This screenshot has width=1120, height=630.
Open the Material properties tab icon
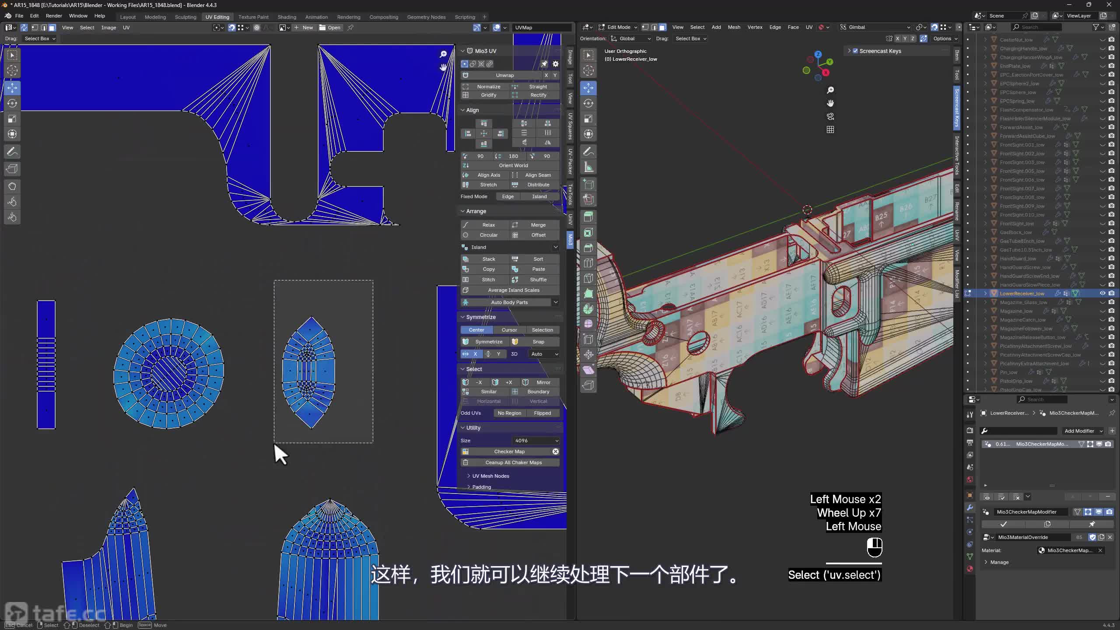pyautogui.click(x=970, y=569)
